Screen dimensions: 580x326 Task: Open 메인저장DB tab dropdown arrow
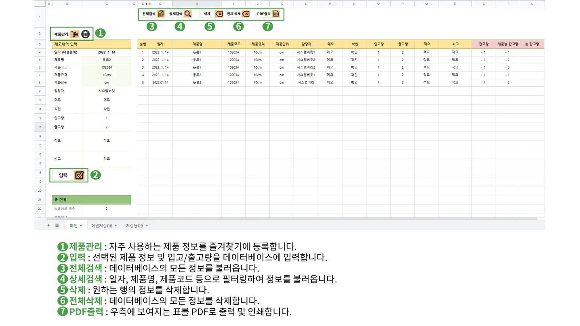coord(116,226)
